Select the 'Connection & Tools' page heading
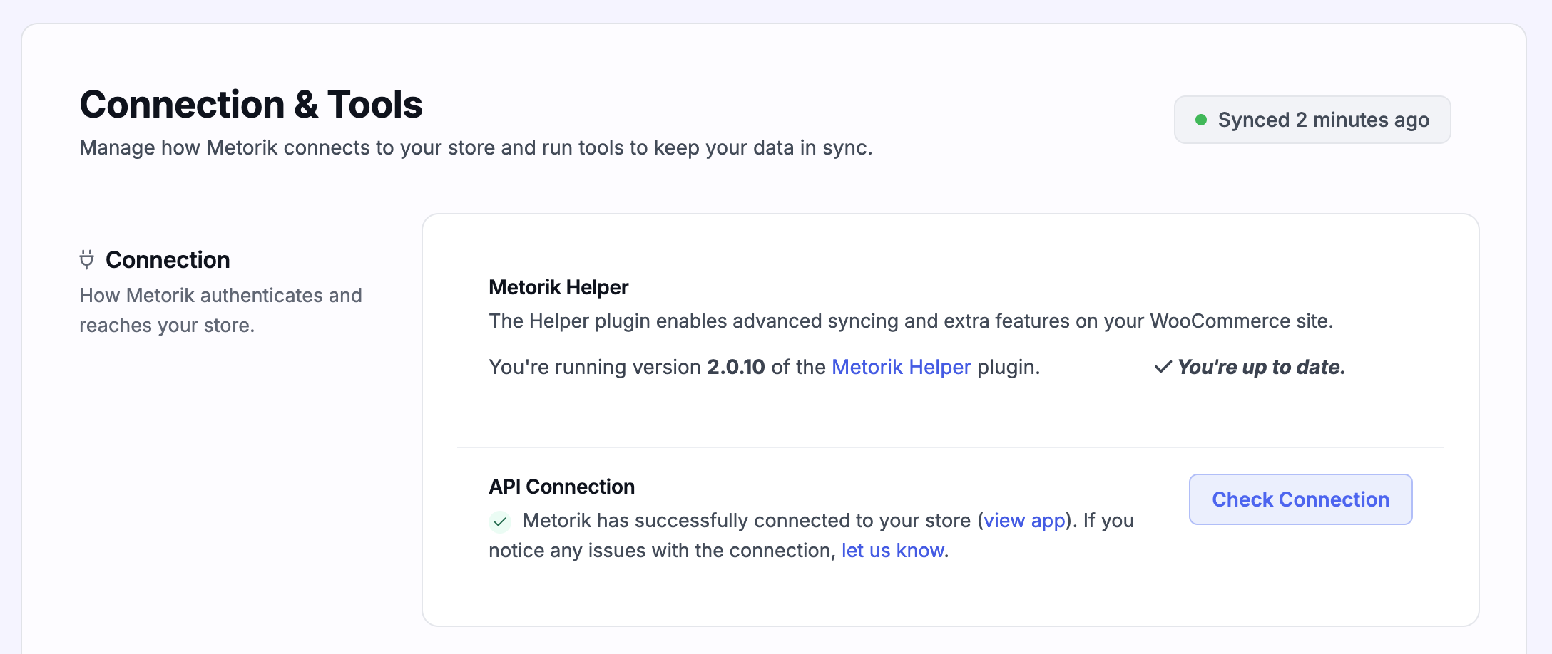The width and height of the screenshot is (1552, 654). point(251,105)
